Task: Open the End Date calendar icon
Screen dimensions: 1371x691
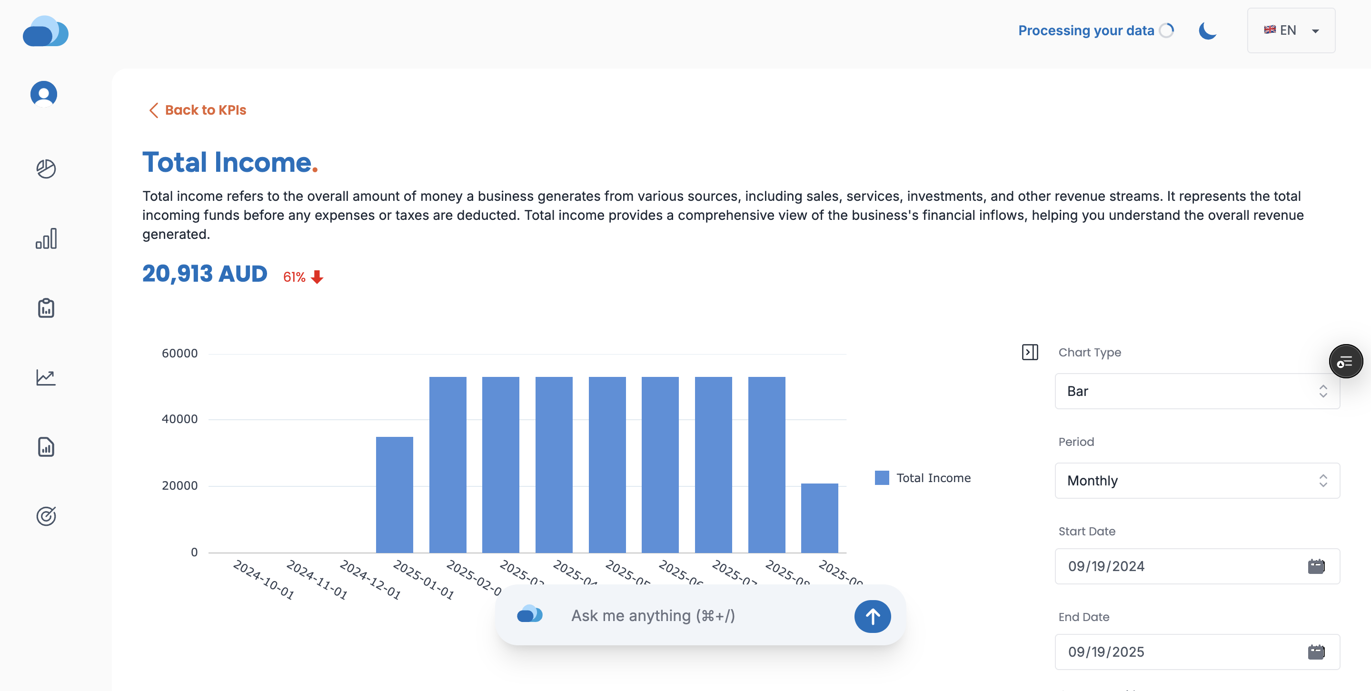Action: click(x=1317, y=652)
